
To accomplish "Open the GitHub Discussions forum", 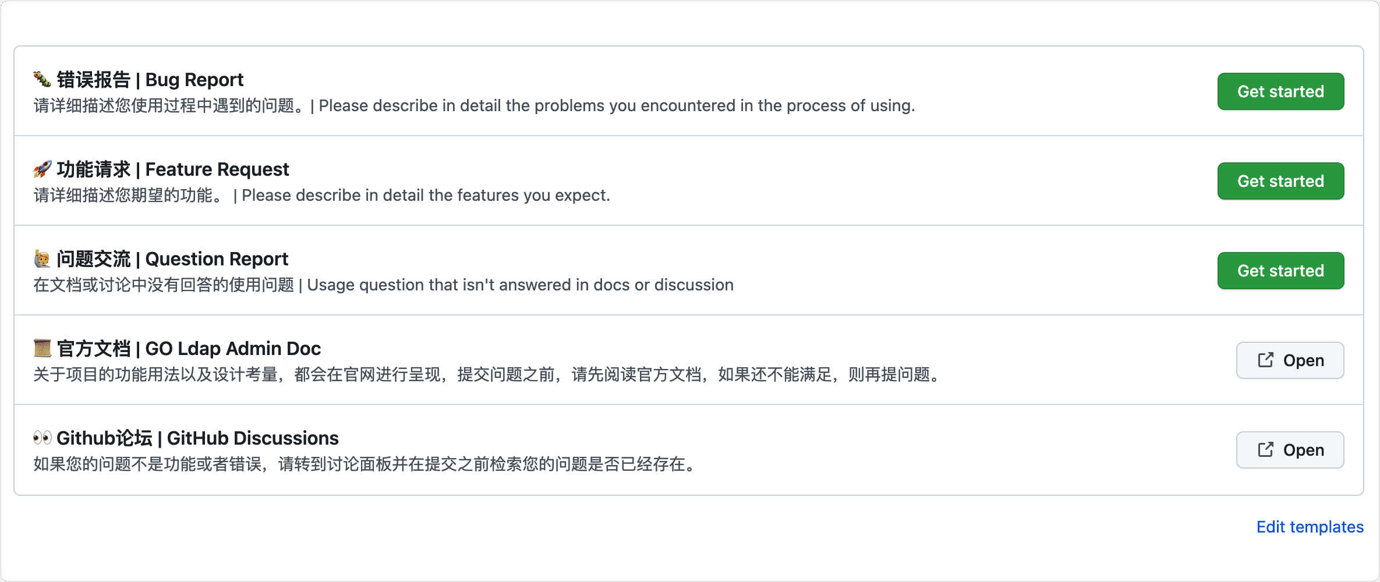I will (x=1290, y=450).
